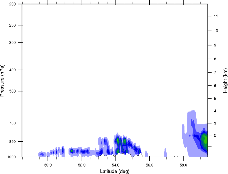Click the small terrain box near 57.5 degrees
Image resolution: width=228 pixels, height=174 pixels.
point(176,156)
